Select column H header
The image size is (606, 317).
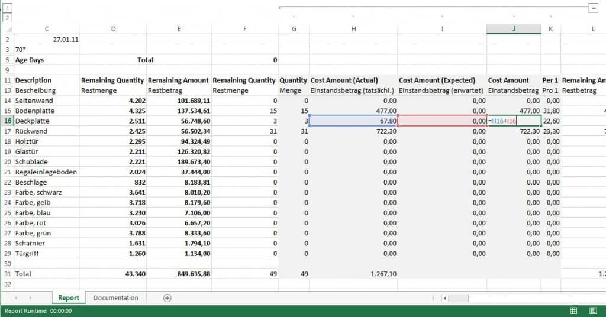click(353, 29)
